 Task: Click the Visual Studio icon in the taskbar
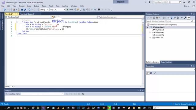tap(43, 108)
